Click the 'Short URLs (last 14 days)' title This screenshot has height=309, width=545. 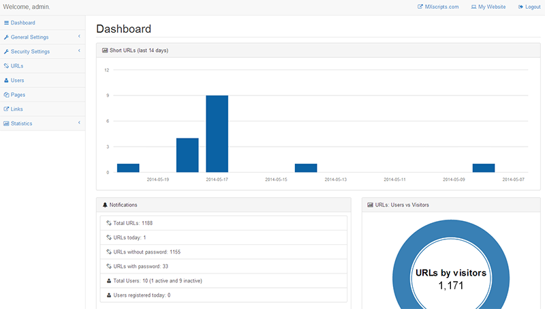139,50
